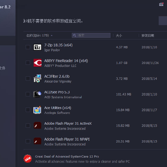Check the ACDSee Pro 5.3 checkbox
This screenshot has width=167, height=167.
[28, 94]
